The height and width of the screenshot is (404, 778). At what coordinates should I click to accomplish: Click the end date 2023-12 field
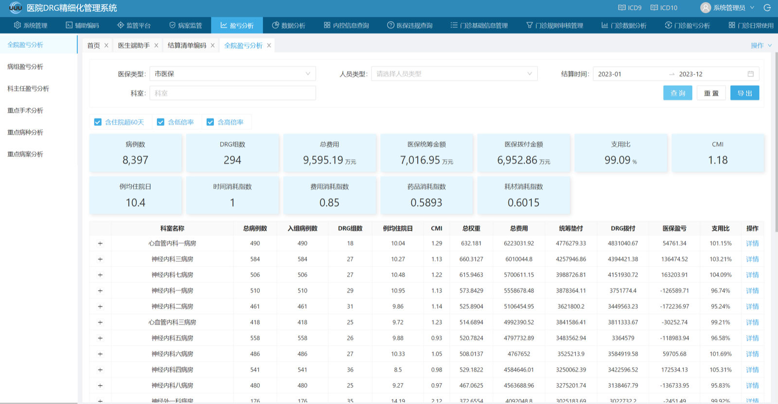[x=710, y=74]
